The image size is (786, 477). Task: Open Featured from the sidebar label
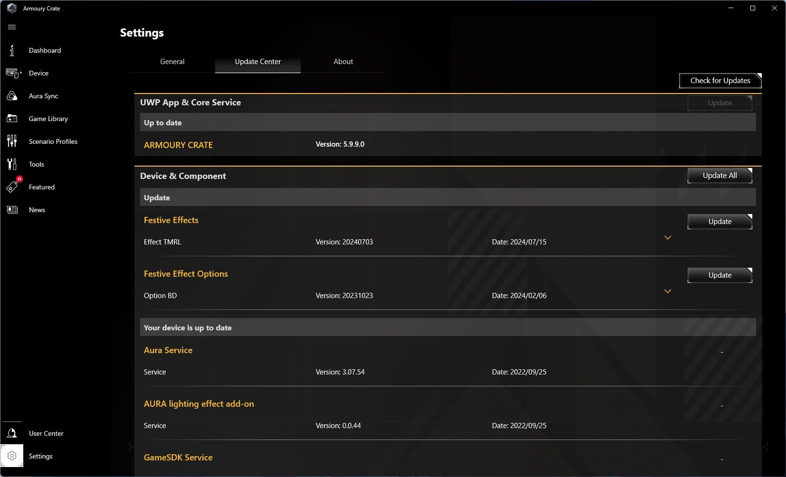42,187
